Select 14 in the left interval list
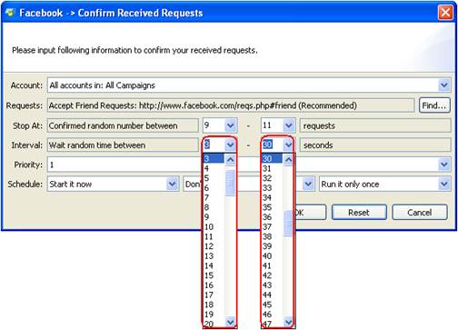 pos(214,265)
